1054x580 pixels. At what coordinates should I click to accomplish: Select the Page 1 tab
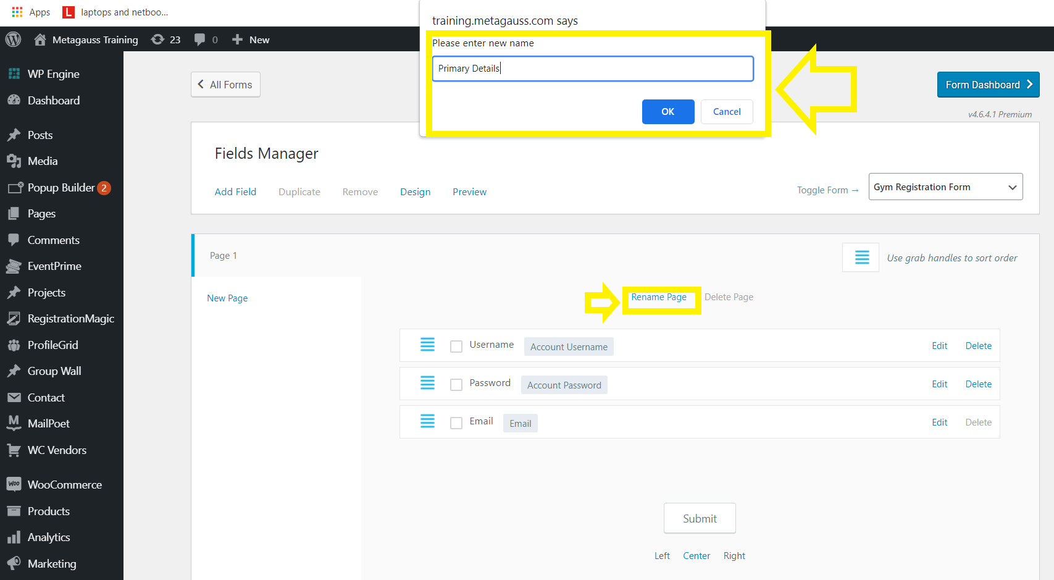click(x=224, y=256)
